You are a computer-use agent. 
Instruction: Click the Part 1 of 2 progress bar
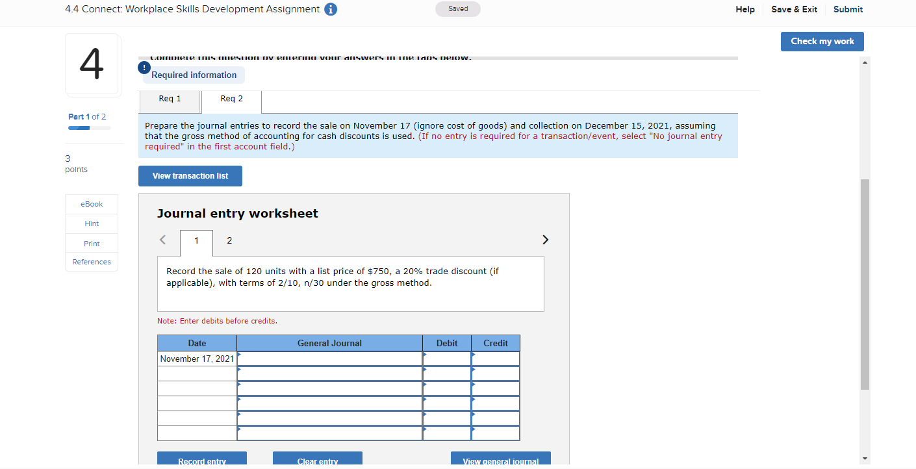tap(89, 128)
